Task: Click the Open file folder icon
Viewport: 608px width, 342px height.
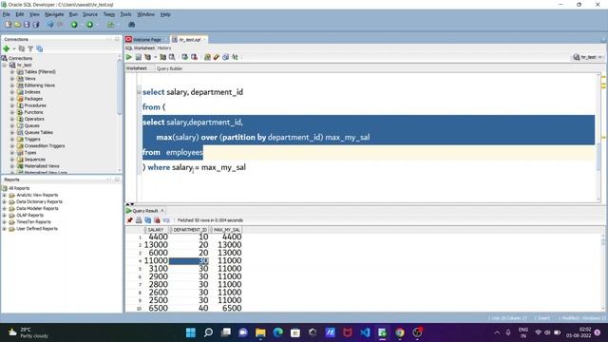Action: pyautogui.click(x=17, y=25)
